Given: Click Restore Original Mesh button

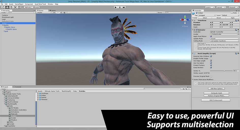Looking at the screenshot, I should [x=216, y=96].
